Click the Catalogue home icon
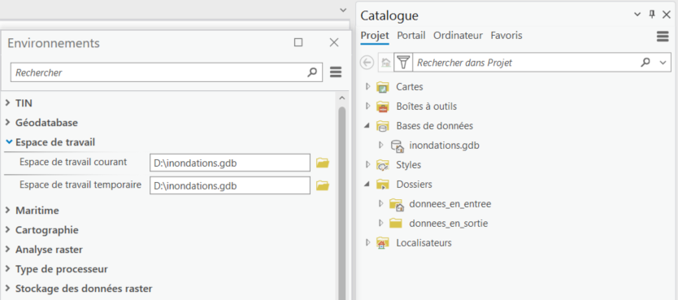The width and height of the screenshot is (678, 300). [385, 63]
